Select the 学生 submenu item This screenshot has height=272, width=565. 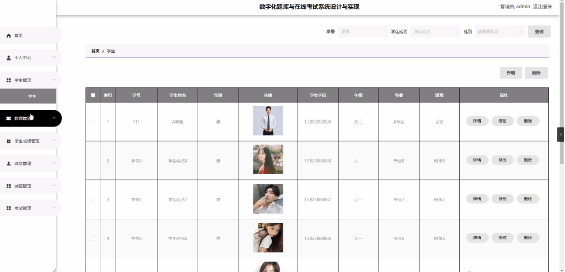tap(28, 96)
